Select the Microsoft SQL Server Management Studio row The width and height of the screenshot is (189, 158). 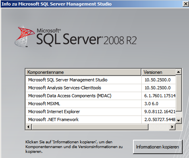point(100,80)
